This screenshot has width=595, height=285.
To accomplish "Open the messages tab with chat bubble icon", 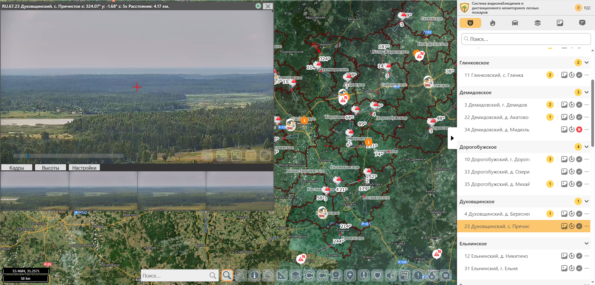I will tap(582, 23).
